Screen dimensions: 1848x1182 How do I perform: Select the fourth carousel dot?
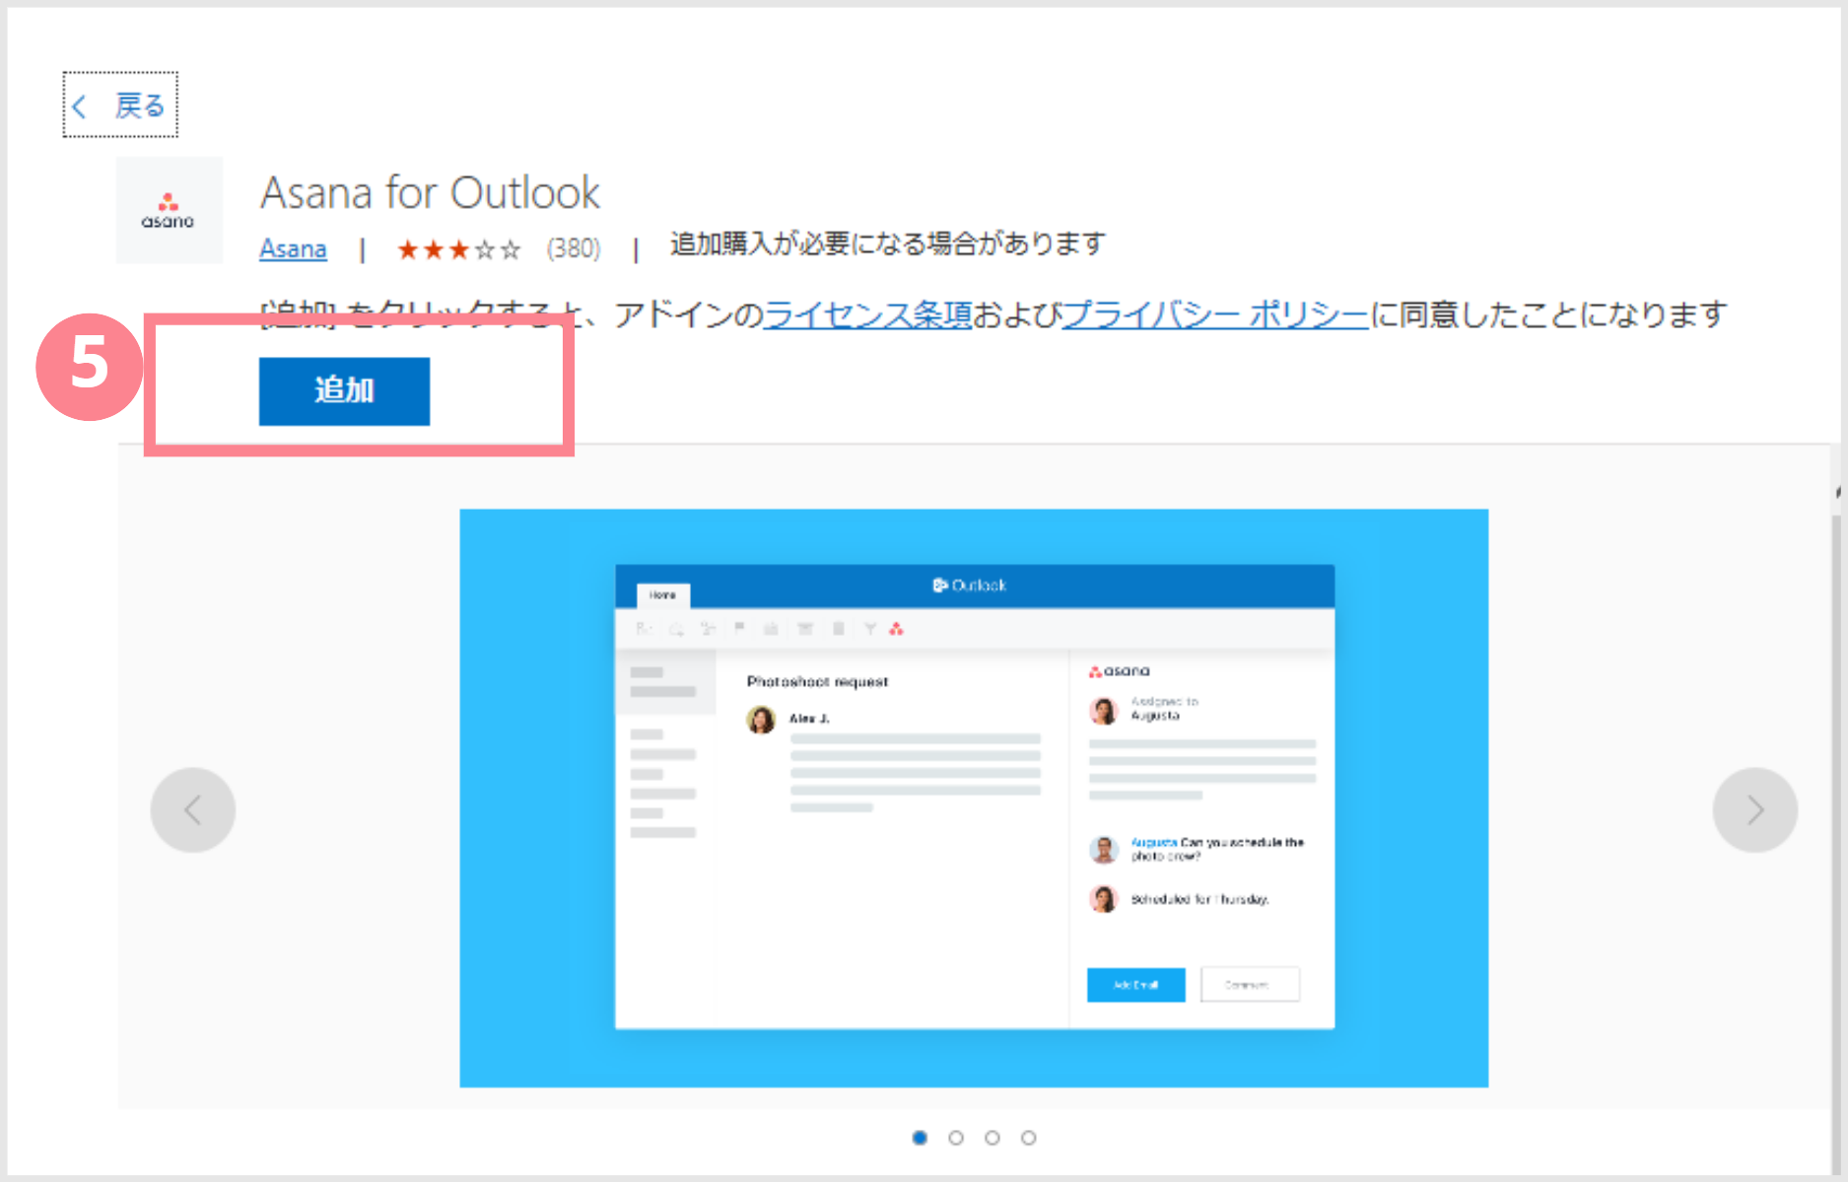pyautogui.click(x=1029, y=1138)
